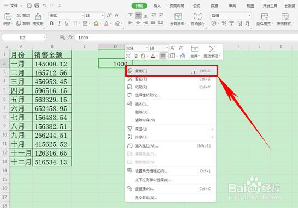The image size is (298, 208).
Task: Undo the last action with Undo arrow
Action: [45, 5]
